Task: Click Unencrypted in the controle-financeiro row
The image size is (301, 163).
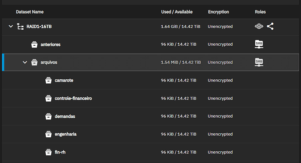Action: pyautogui.click(x=220, y=98)
